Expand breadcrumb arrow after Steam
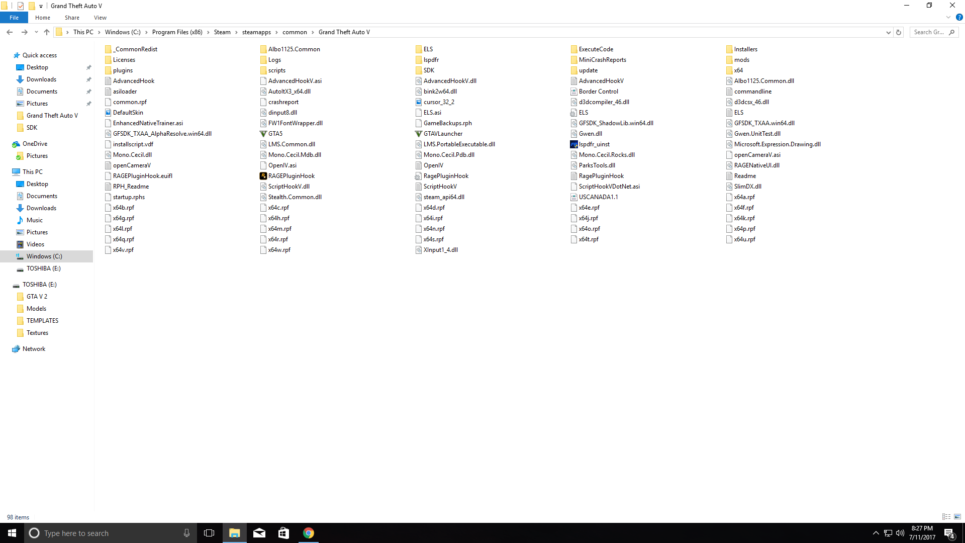This screenshot has width=965, height=543. 236,32
